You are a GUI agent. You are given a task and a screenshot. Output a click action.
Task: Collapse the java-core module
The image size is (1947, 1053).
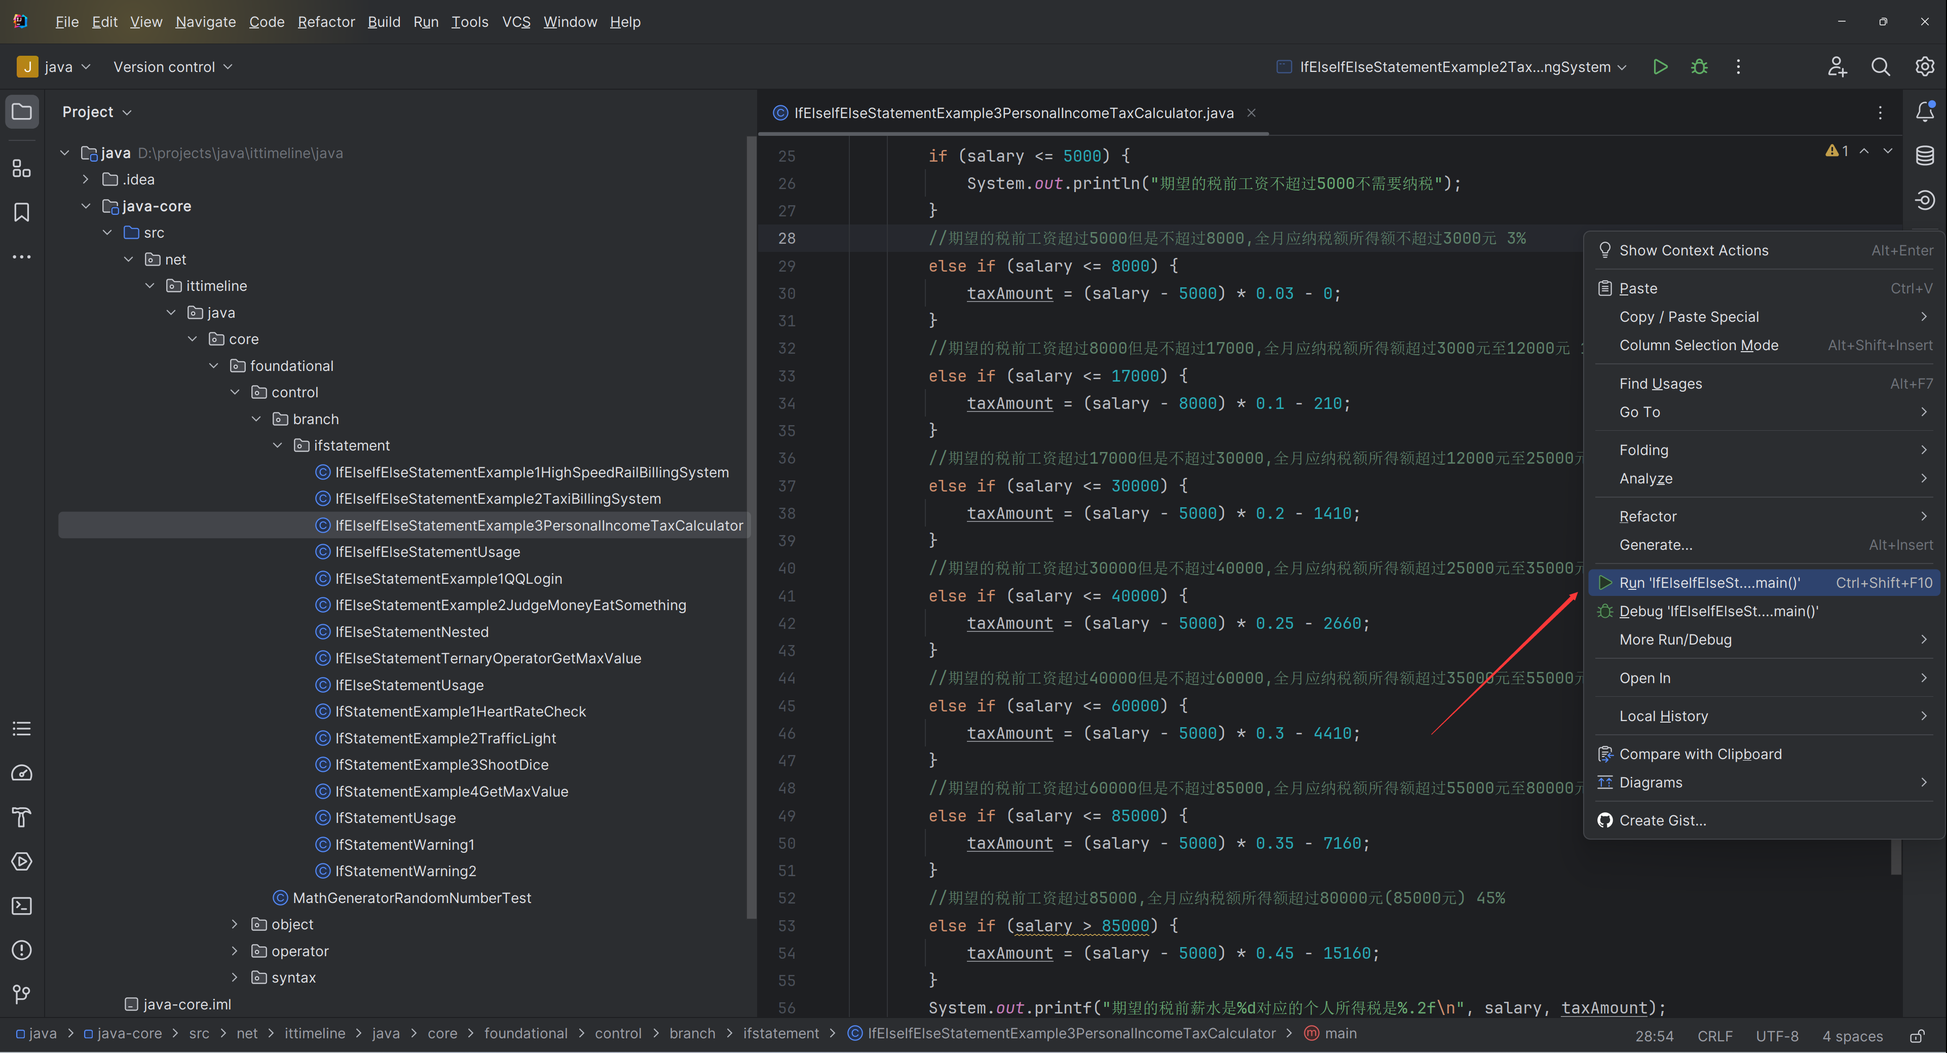86,206
